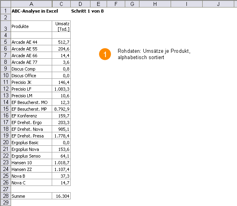Select row 1 header
The height and width of the screenshot is (206, 237).
pyautogui.click(x=6, y=11)
